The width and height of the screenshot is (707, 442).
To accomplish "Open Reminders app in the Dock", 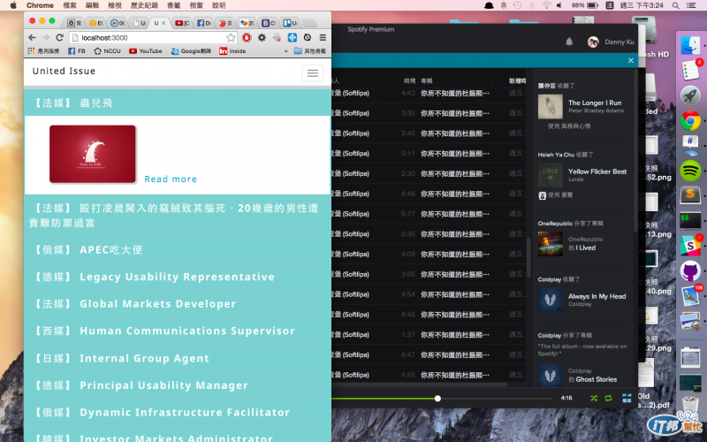I will pos(690,70).
